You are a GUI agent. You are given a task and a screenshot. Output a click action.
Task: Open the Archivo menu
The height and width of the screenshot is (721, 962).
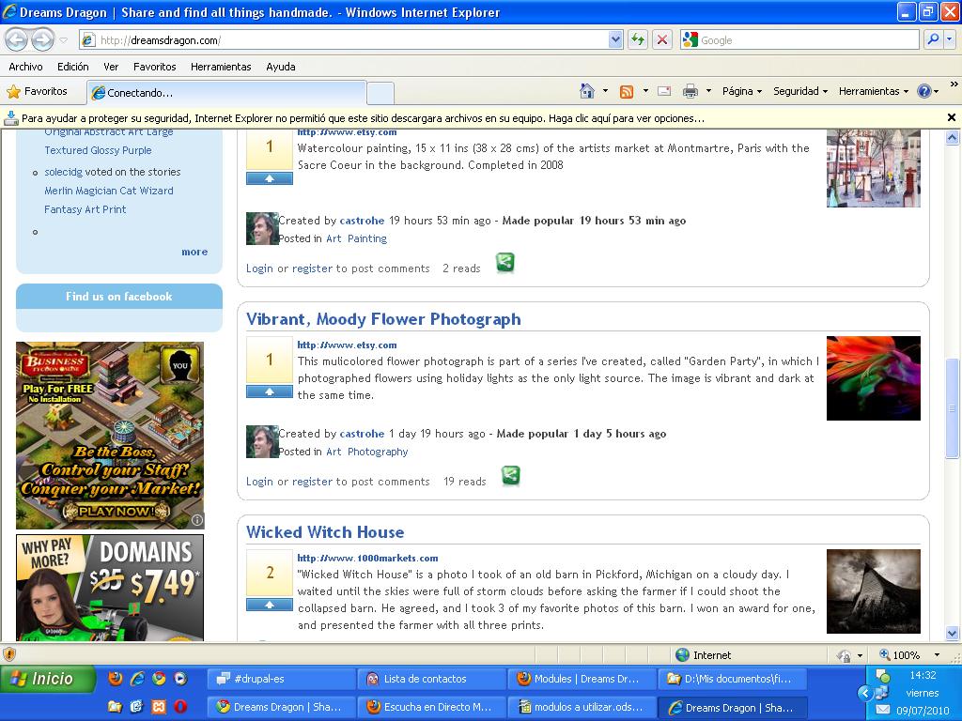pos(25,67)
